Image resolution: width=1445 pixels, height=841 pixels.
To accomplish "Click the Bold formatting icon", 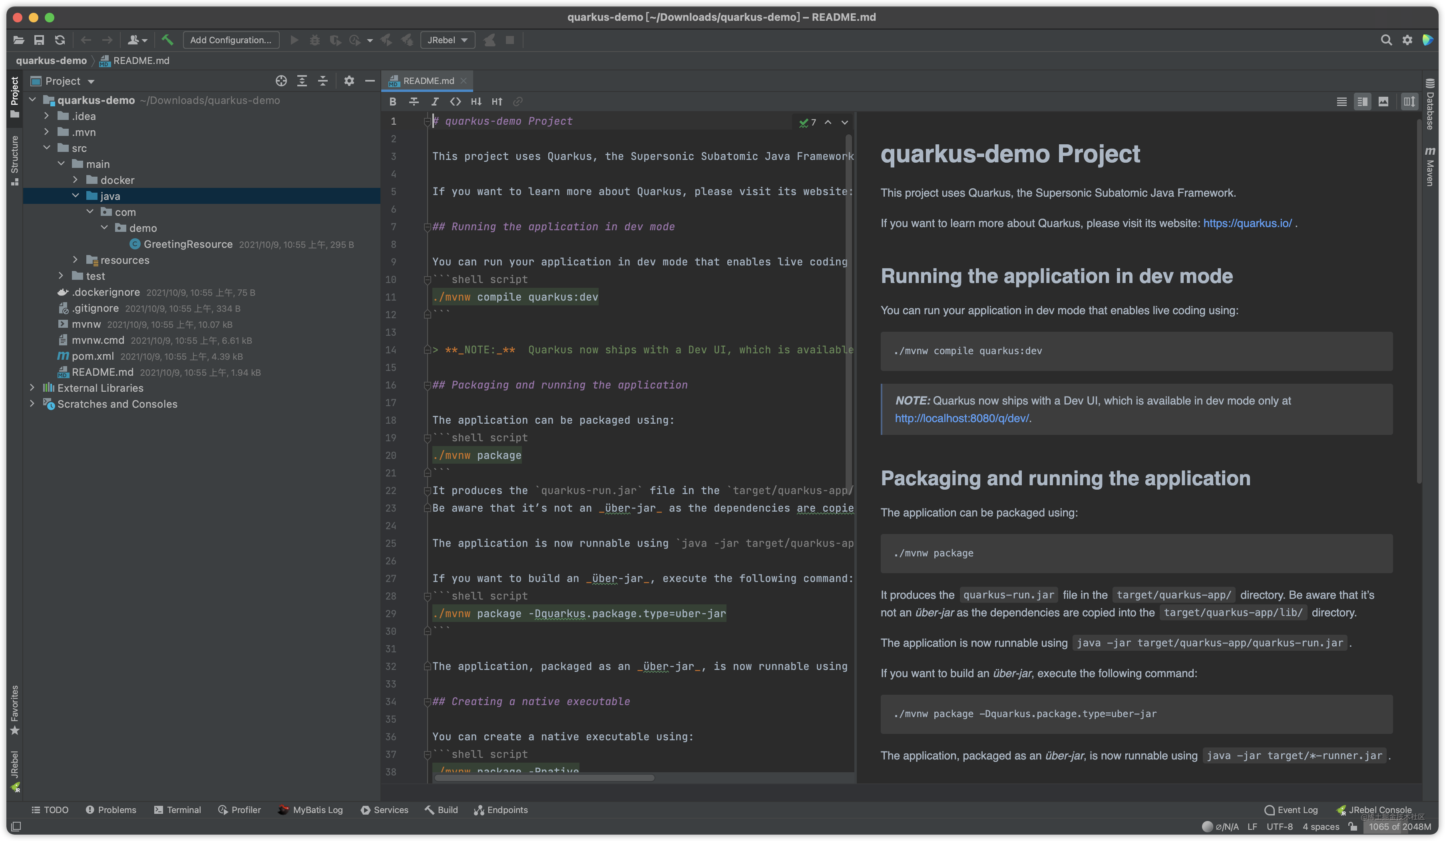I will click(x=393, y=102).
